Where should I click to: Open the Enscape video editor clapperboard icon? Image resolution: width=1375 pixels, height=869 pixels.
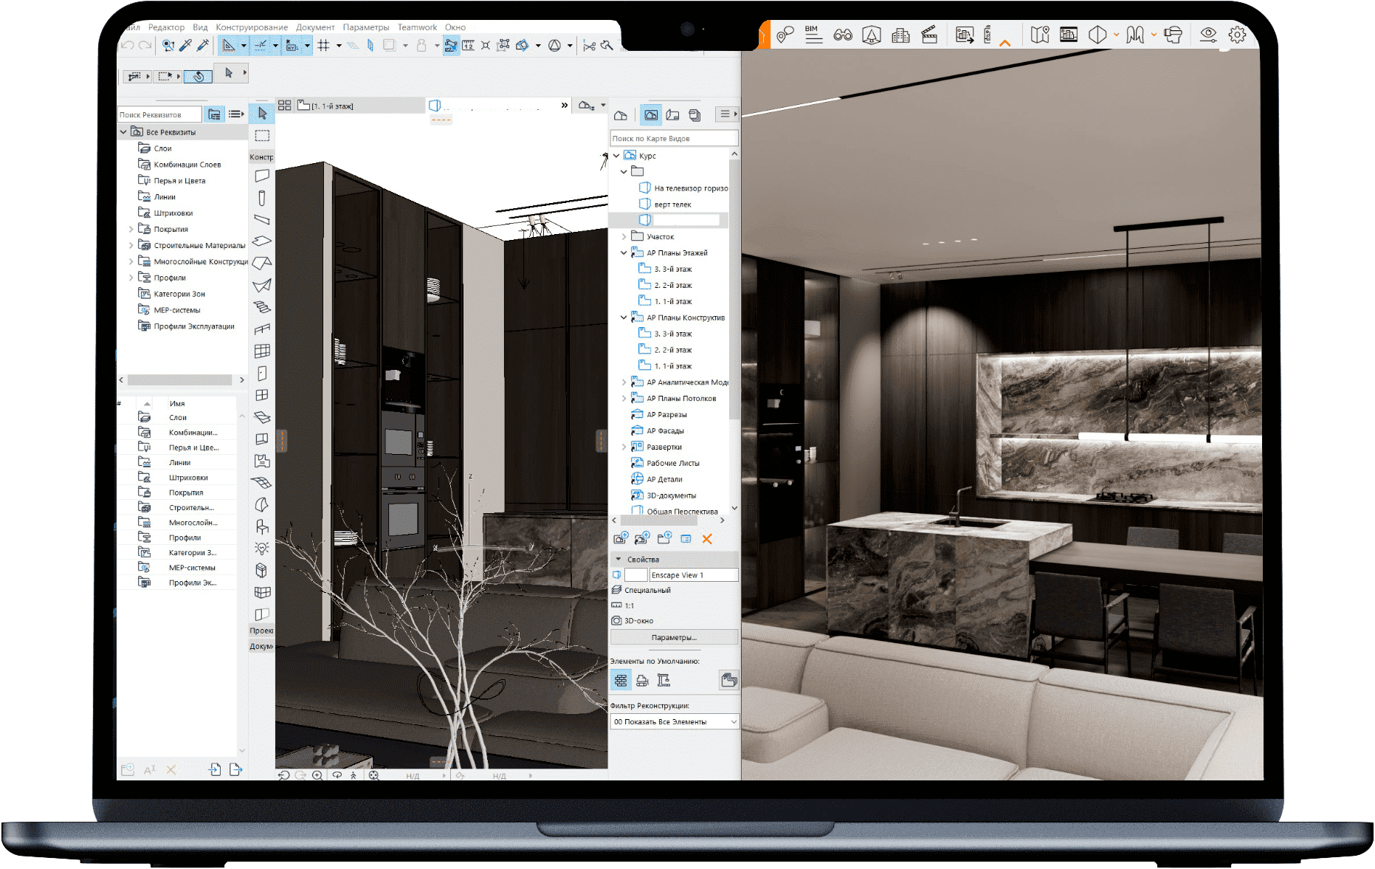[x=930, y=35]
